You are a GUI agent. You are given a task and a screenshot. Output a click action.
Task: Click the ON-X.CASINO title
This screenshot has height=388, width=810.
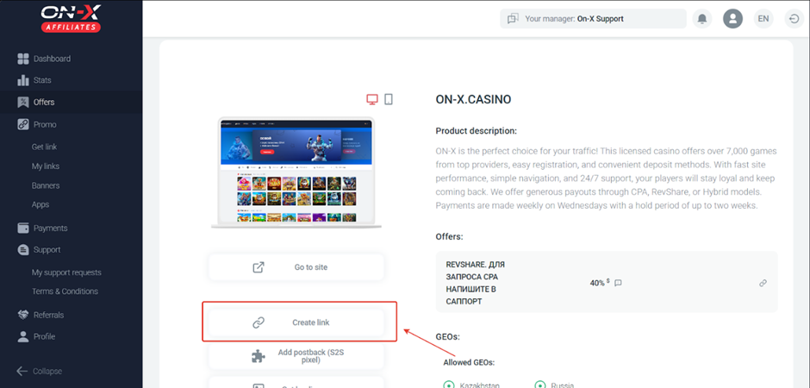(474, 99)
